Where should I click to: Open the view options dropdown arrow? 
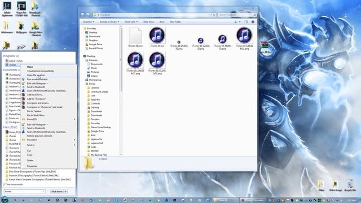click(x=240, y=21)
